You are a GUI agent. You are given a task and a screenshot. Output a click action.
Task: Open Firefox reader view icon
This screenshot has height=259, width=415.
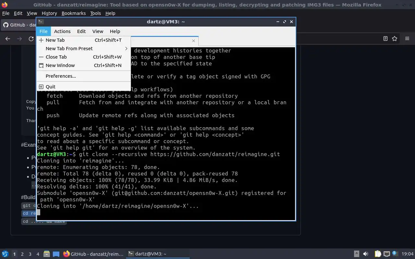(x=385, y=39)
